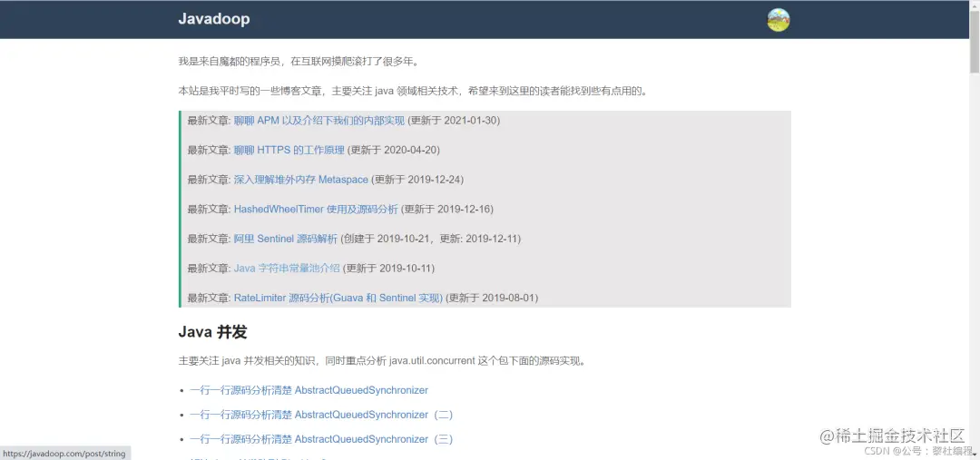980x460 pixels.
Task: Open article 阿里 Sentinel 源码解析
Action: point(286,239)
